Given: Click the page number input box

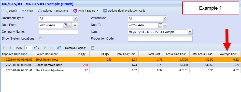Looking at the screenshot, I should (28, 48).
